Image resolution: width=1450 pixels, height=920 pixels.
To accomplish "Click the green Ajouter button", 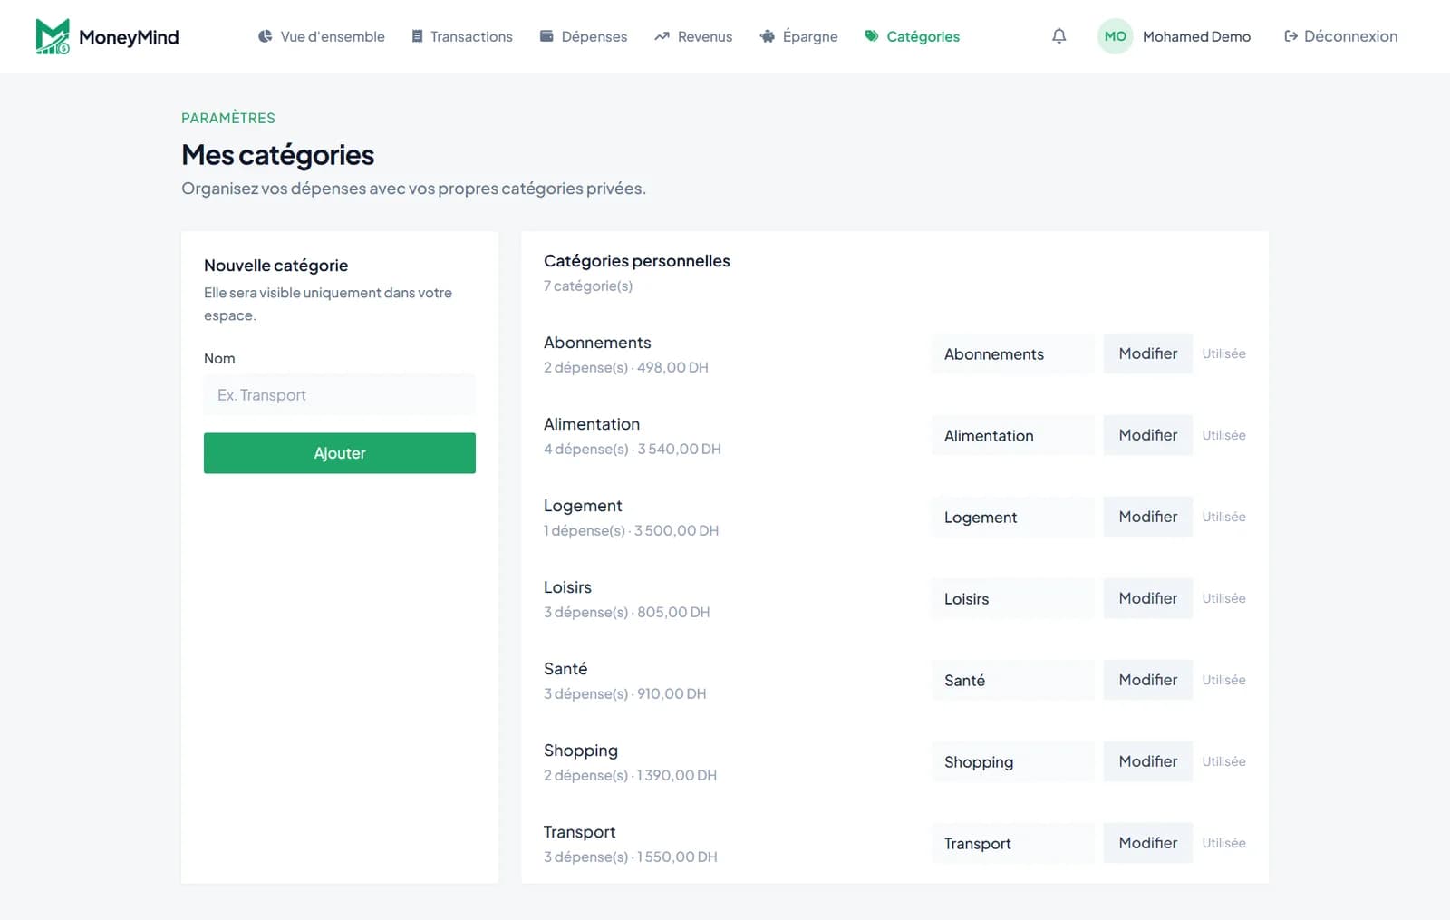I will pos(340,453).
